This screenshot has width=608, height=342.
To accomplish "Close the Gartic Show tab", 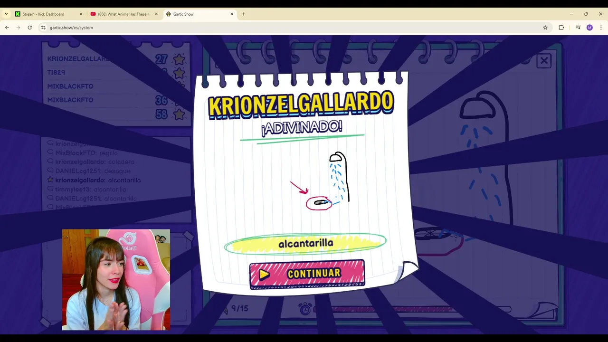I will pyautogui.click(x=232, y=14).
